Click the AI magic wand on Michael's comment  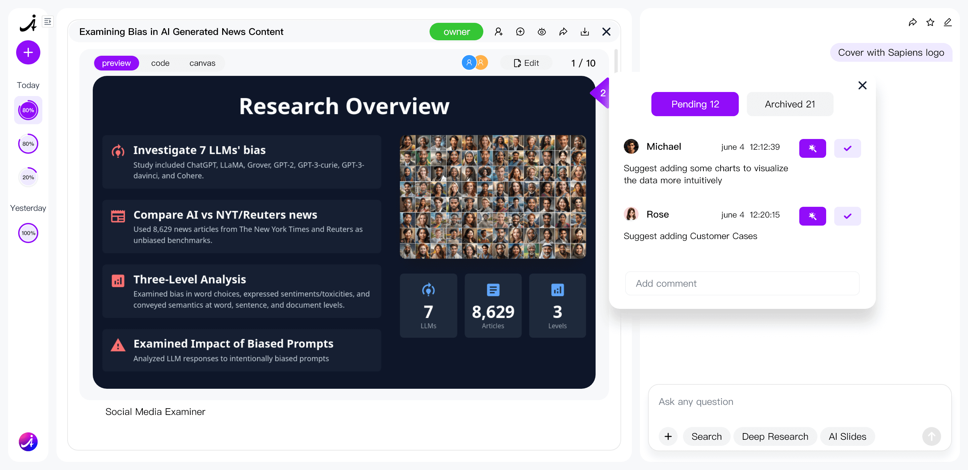point(812,148)
